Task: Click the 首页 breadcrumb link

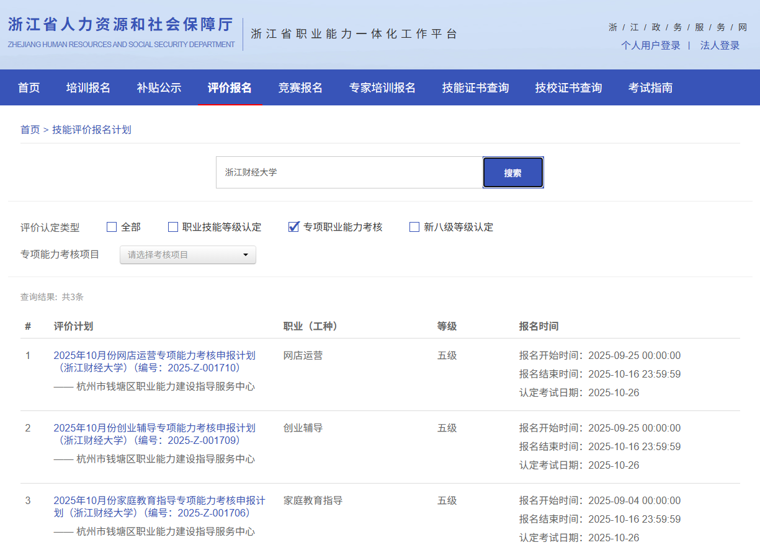Action: pyautogui.click(x=30, y=130)
